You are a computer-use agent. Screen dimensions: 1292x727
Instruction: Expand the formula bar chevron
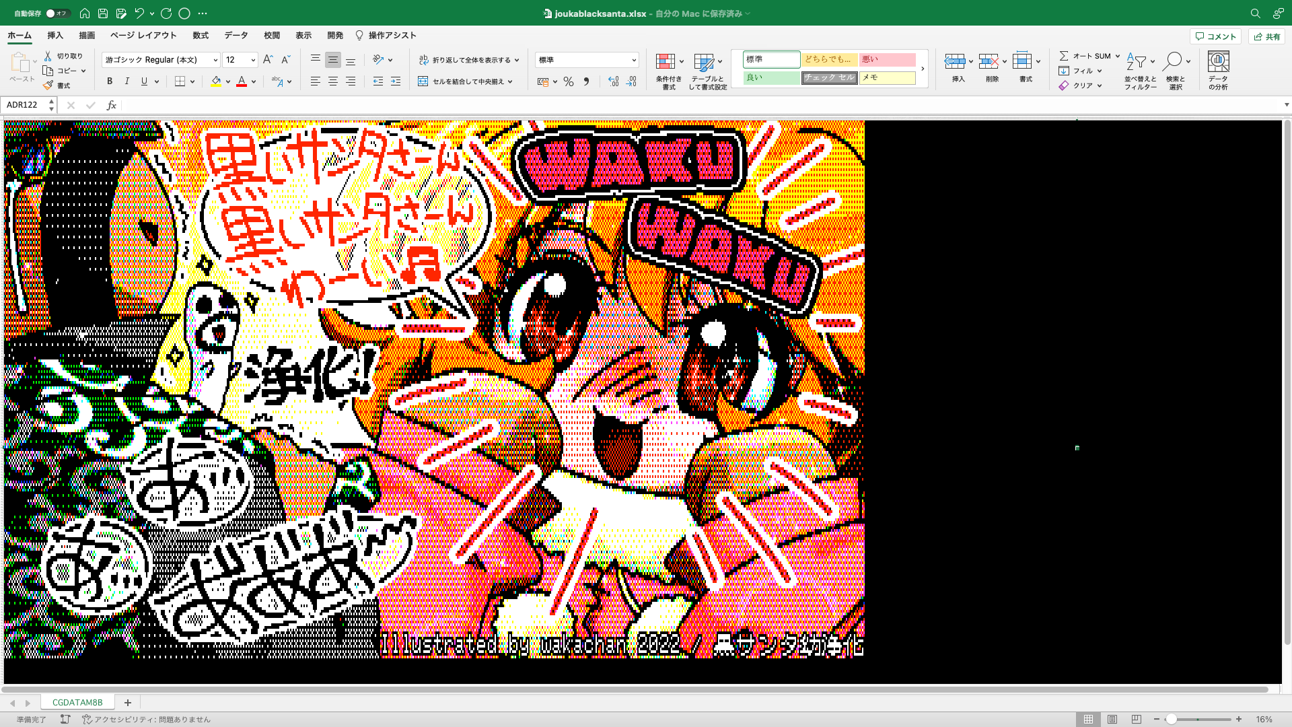[1287, 105]
